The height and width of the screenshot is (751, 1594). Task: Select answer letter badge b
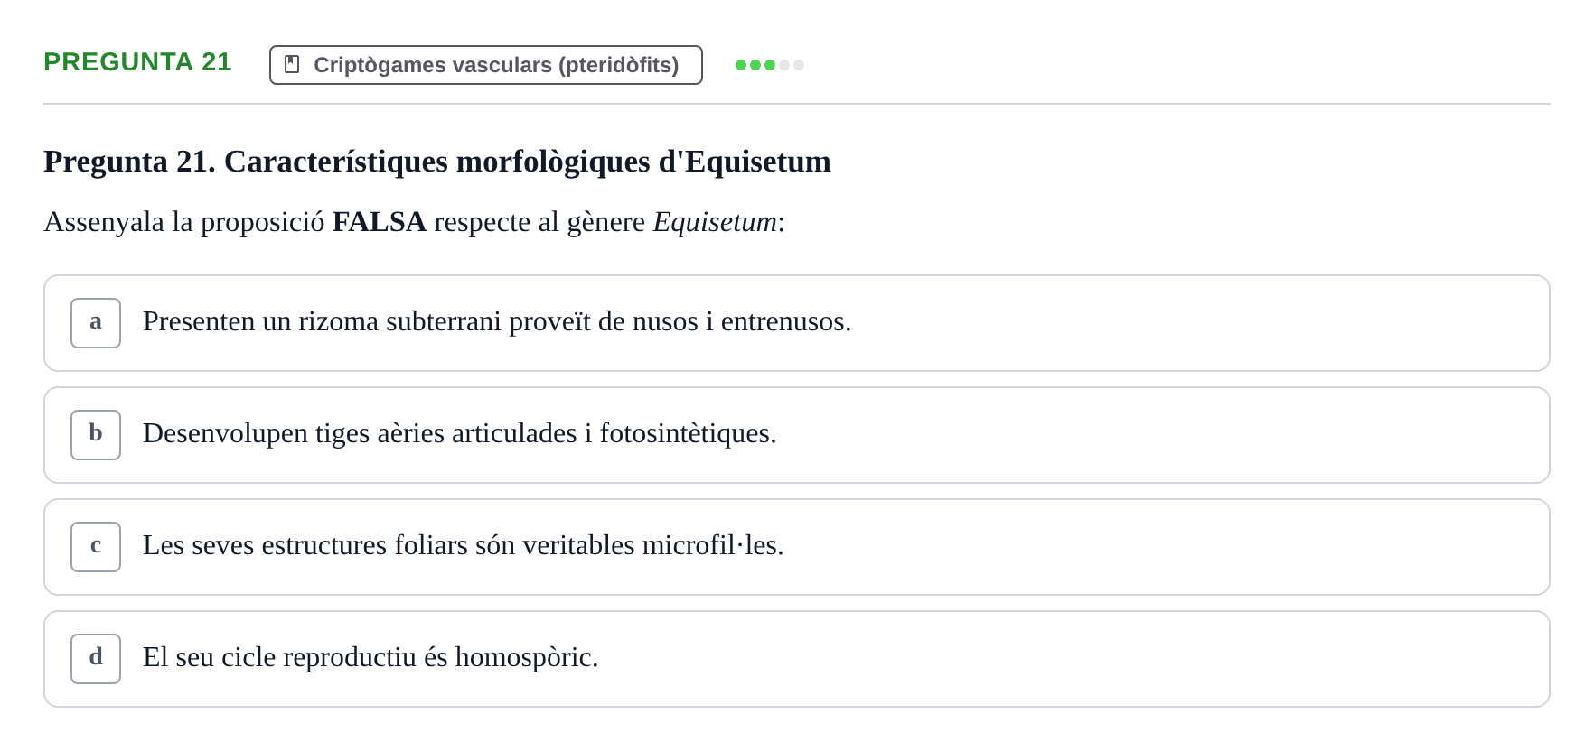(x=96, y=435)
